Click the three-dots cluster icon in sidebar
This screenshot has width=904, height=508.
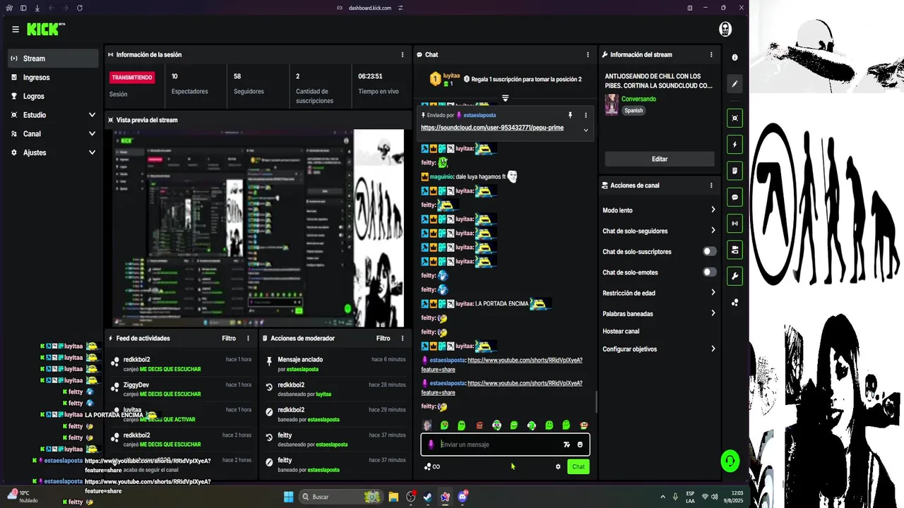pos(734,303)
